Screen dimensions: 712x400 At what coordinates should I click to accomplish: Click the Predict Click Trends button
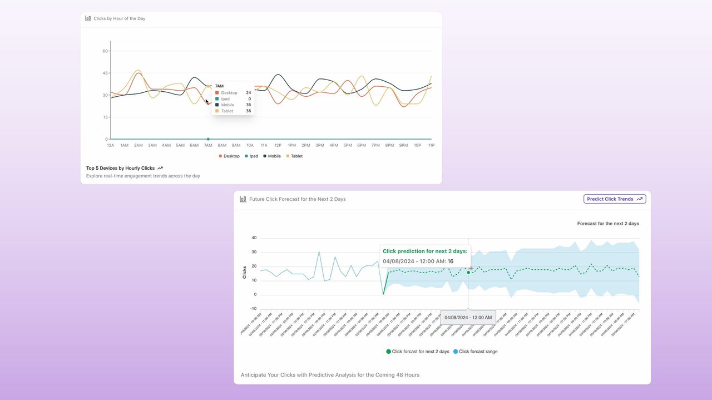click(x=614, y=199)
